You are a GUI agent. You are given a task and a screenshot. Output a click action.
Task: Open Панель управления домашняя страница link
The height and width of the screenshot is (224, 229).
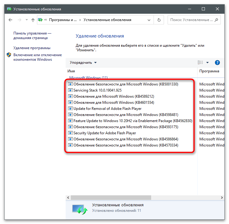(x=32, y=35)
